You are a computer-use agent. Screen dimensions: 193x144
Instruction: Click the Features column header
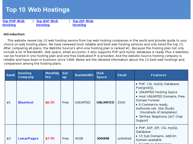(161, 75)
